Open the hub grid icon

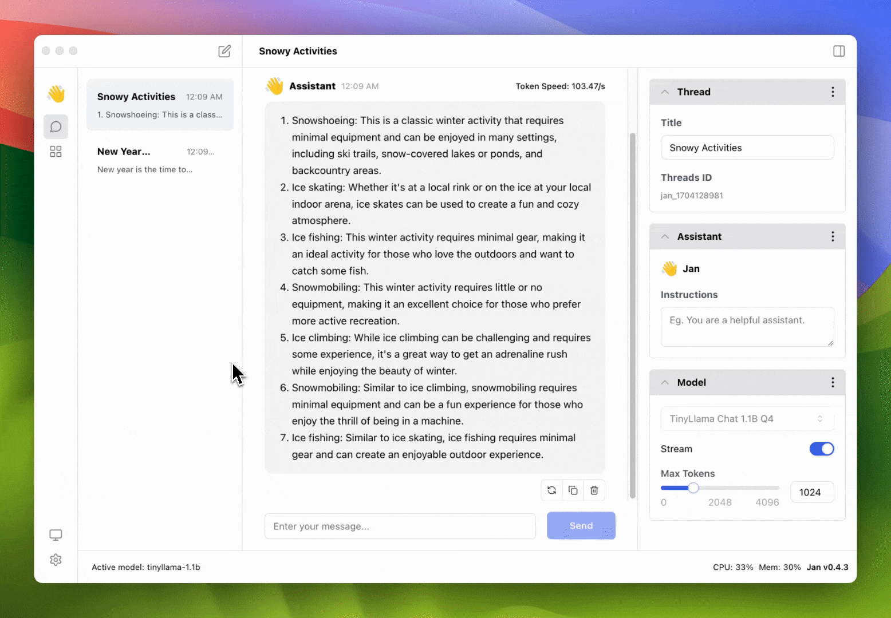tap(56, 152)
